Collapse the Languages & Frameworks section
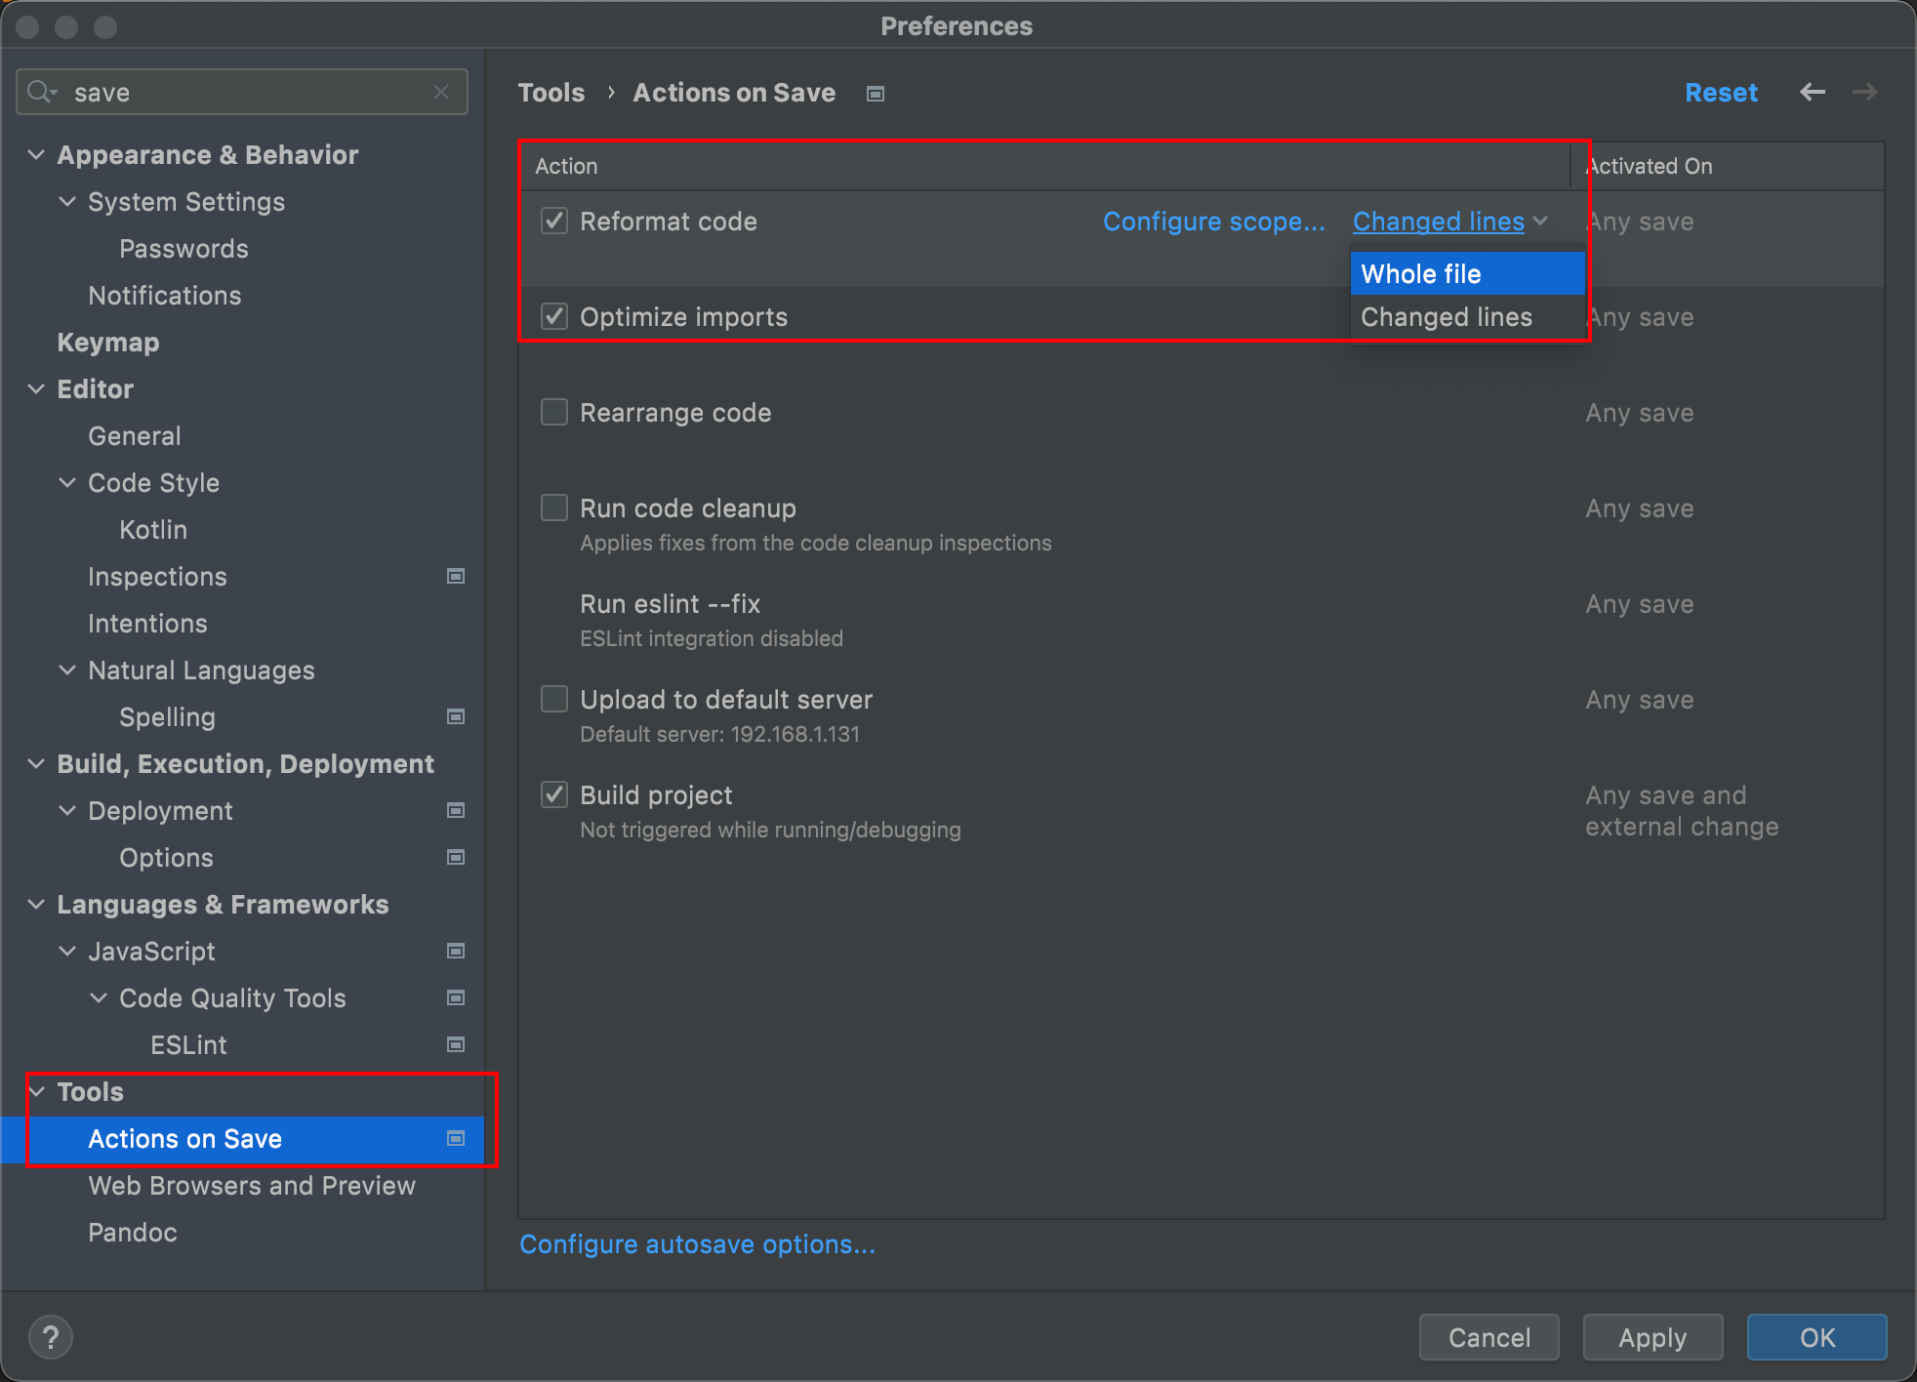This screenshot has height=1382, width=1917. click(36, 904)
